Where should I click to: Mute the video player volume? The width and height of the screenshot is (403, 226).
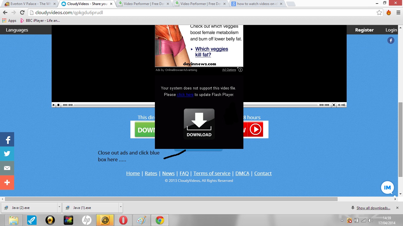(x=342, y=105)
